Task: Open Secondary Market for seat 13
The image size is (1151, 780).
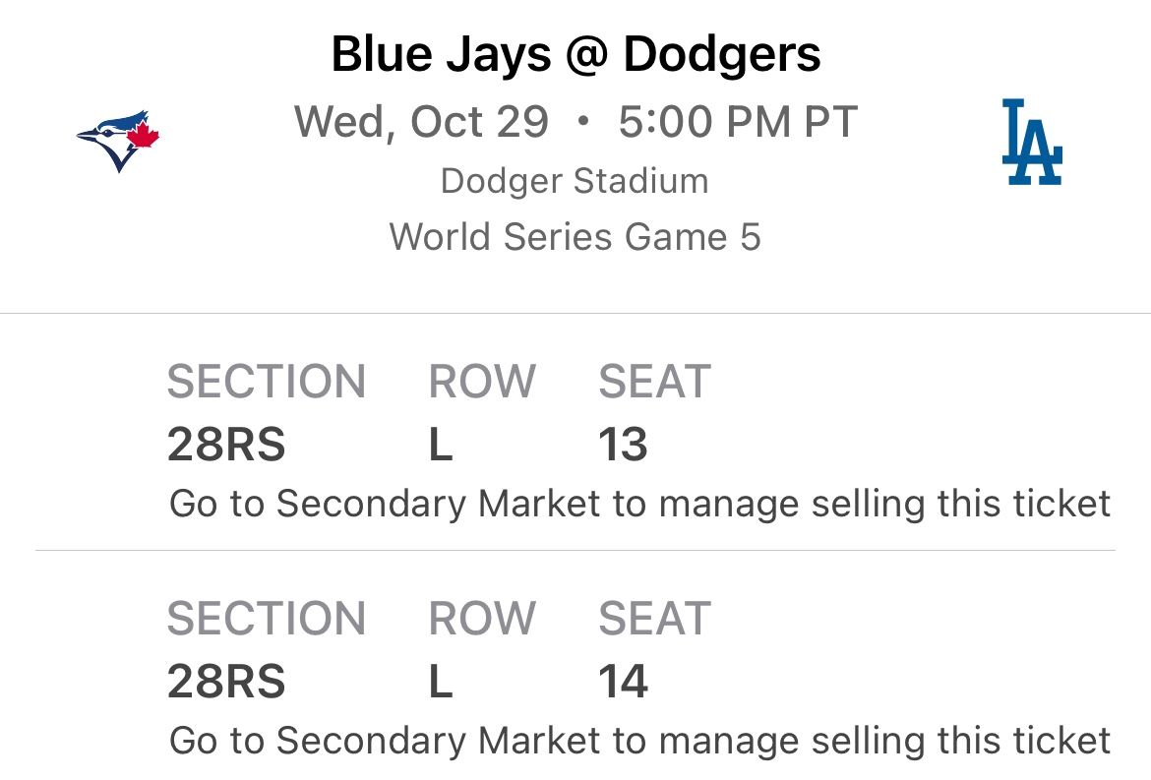Action: tap(641, 503)
